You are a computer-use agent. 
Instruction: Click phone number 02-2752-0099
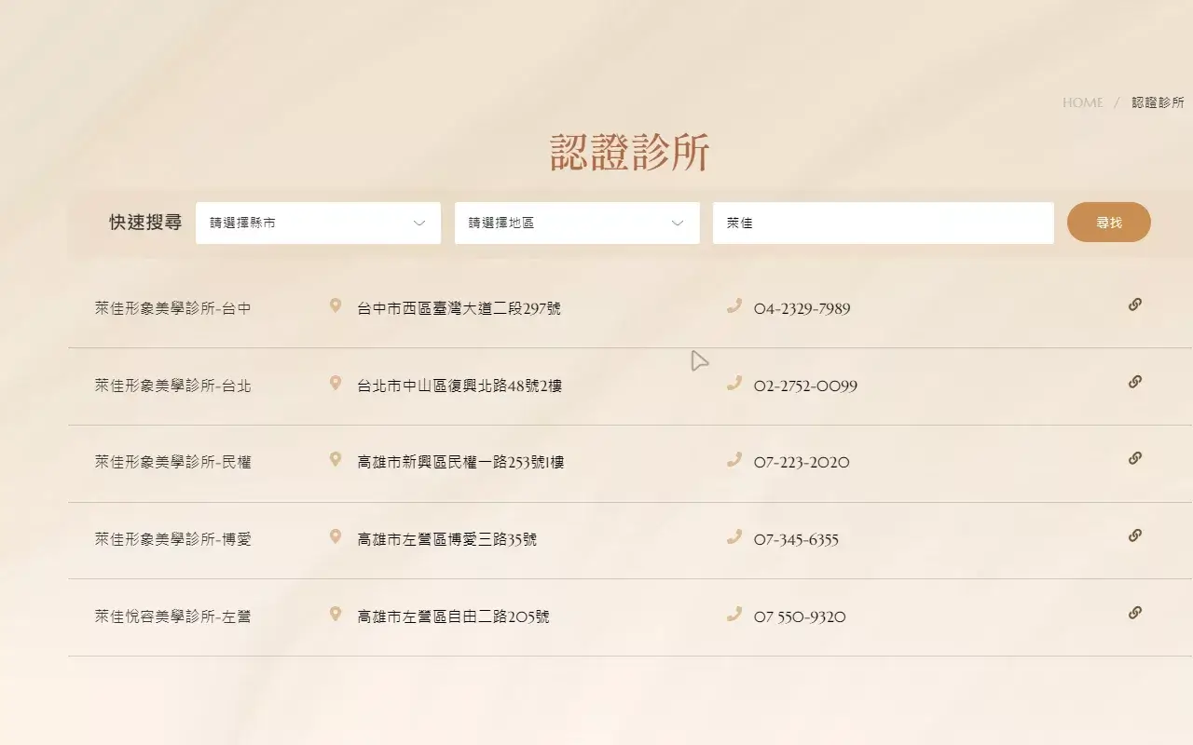[x=805, y=386]
